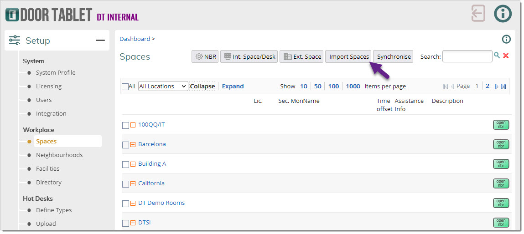The width and height of the screenshot is (524, 234).
Task: Click the open nbr badge for Barcelona
Action: pyautogui.click(x=501, y=144)
